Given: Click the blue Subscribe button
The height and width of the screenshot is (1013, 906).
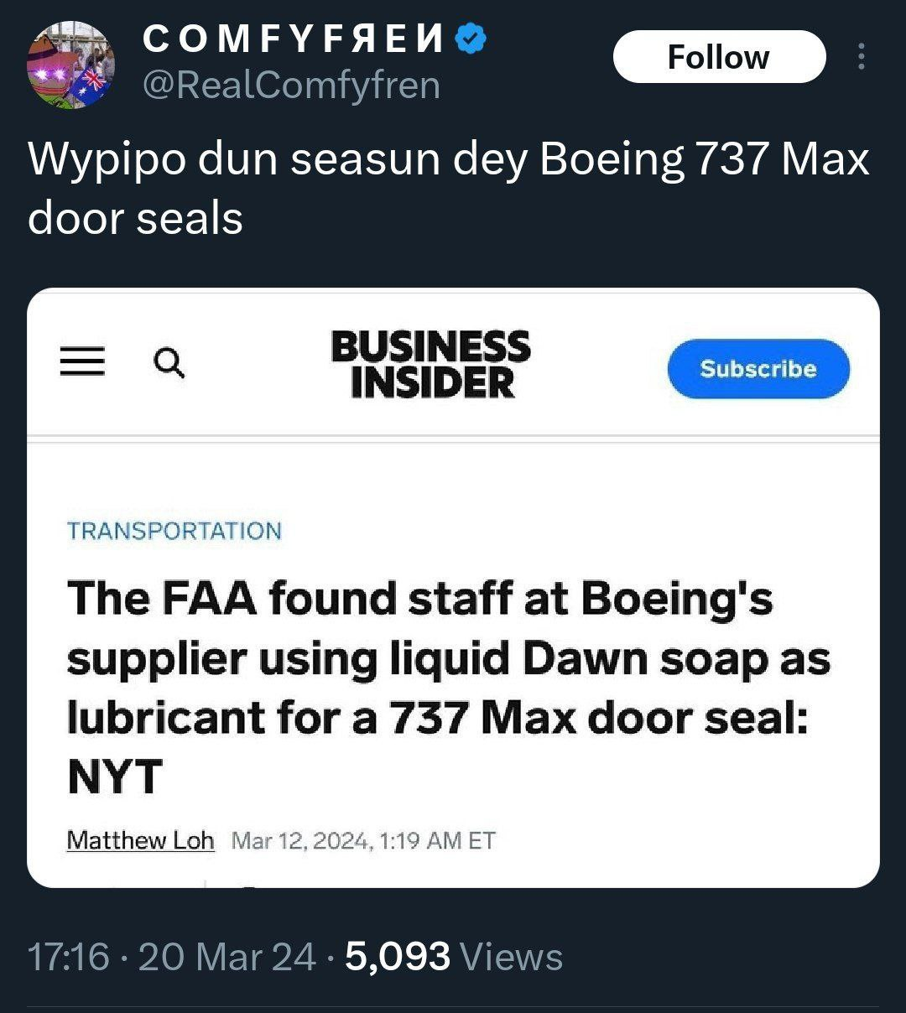Looking at the screenshot, I should tap(758, 369).
